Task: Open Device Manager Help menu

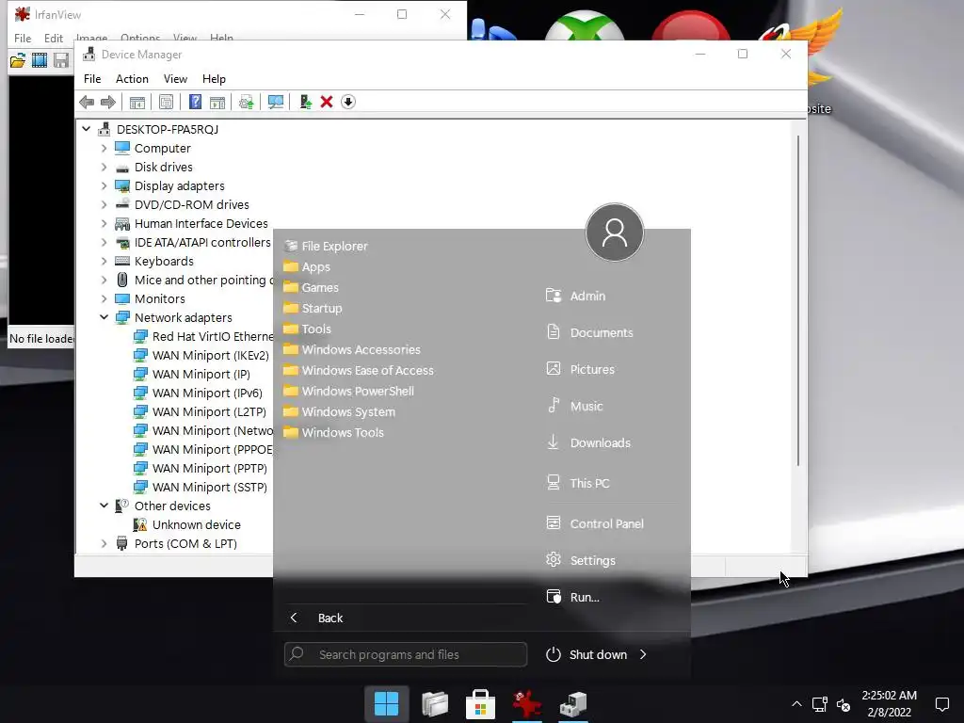Action: [214, 79]
